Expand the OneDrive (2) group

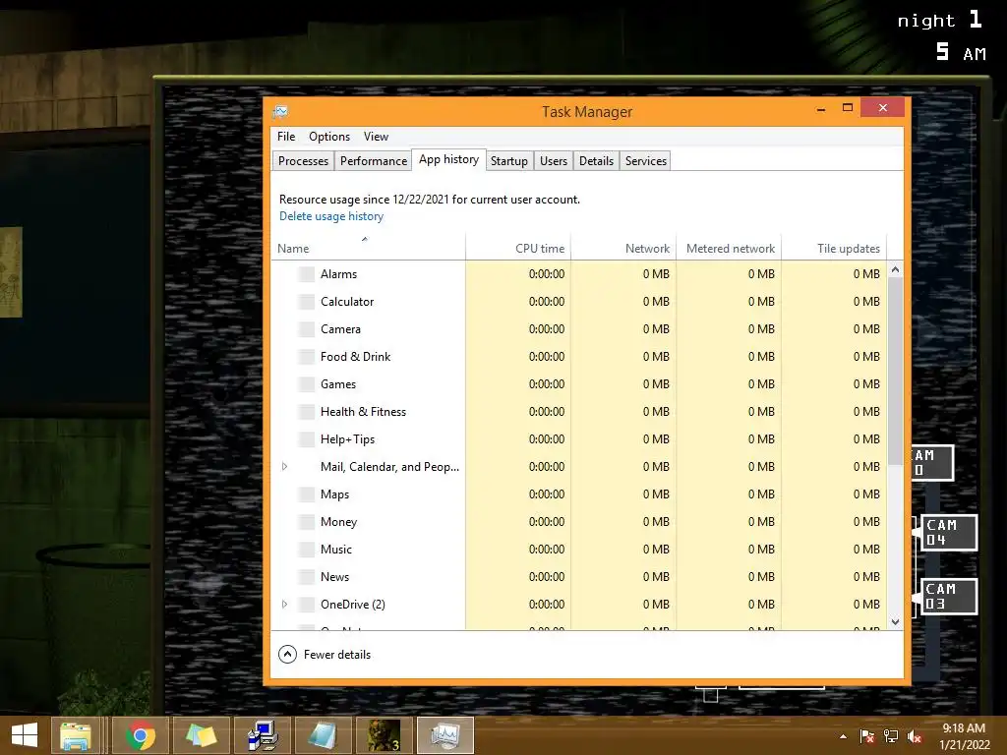[284, 605]
